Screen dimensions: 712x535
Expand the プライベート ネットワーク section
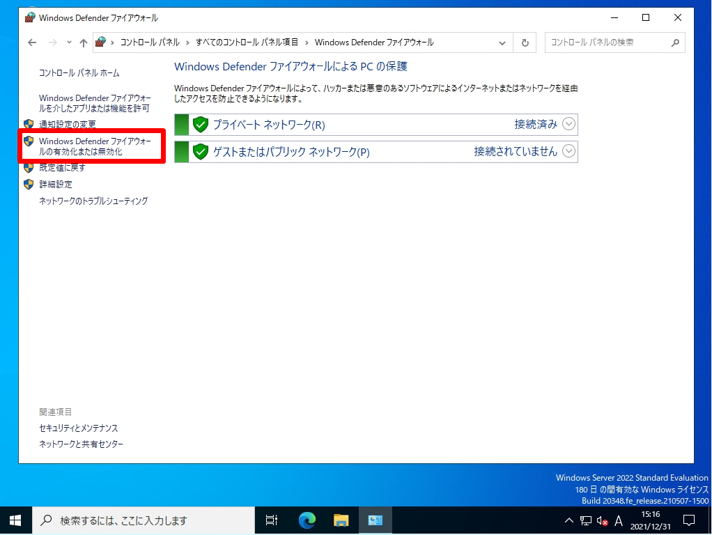click(568, 124)
